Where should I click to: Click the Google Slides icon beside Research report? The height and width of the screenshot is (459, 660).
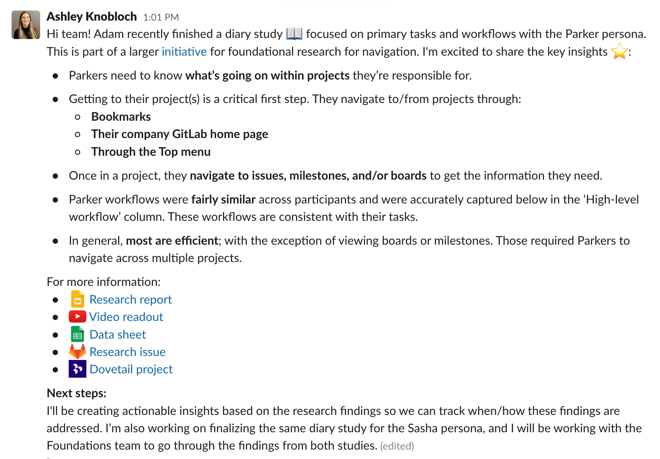pos(77,299)
